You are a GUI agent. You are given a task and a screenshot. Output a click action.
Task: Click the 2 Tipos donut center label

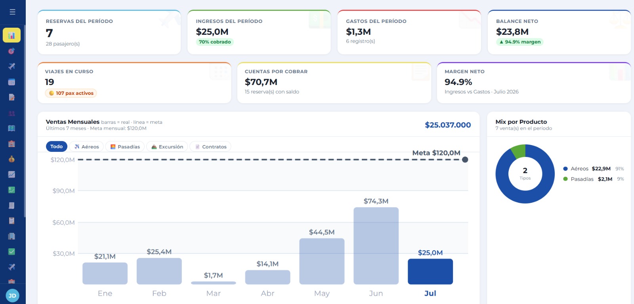click(x=525, y=173)
